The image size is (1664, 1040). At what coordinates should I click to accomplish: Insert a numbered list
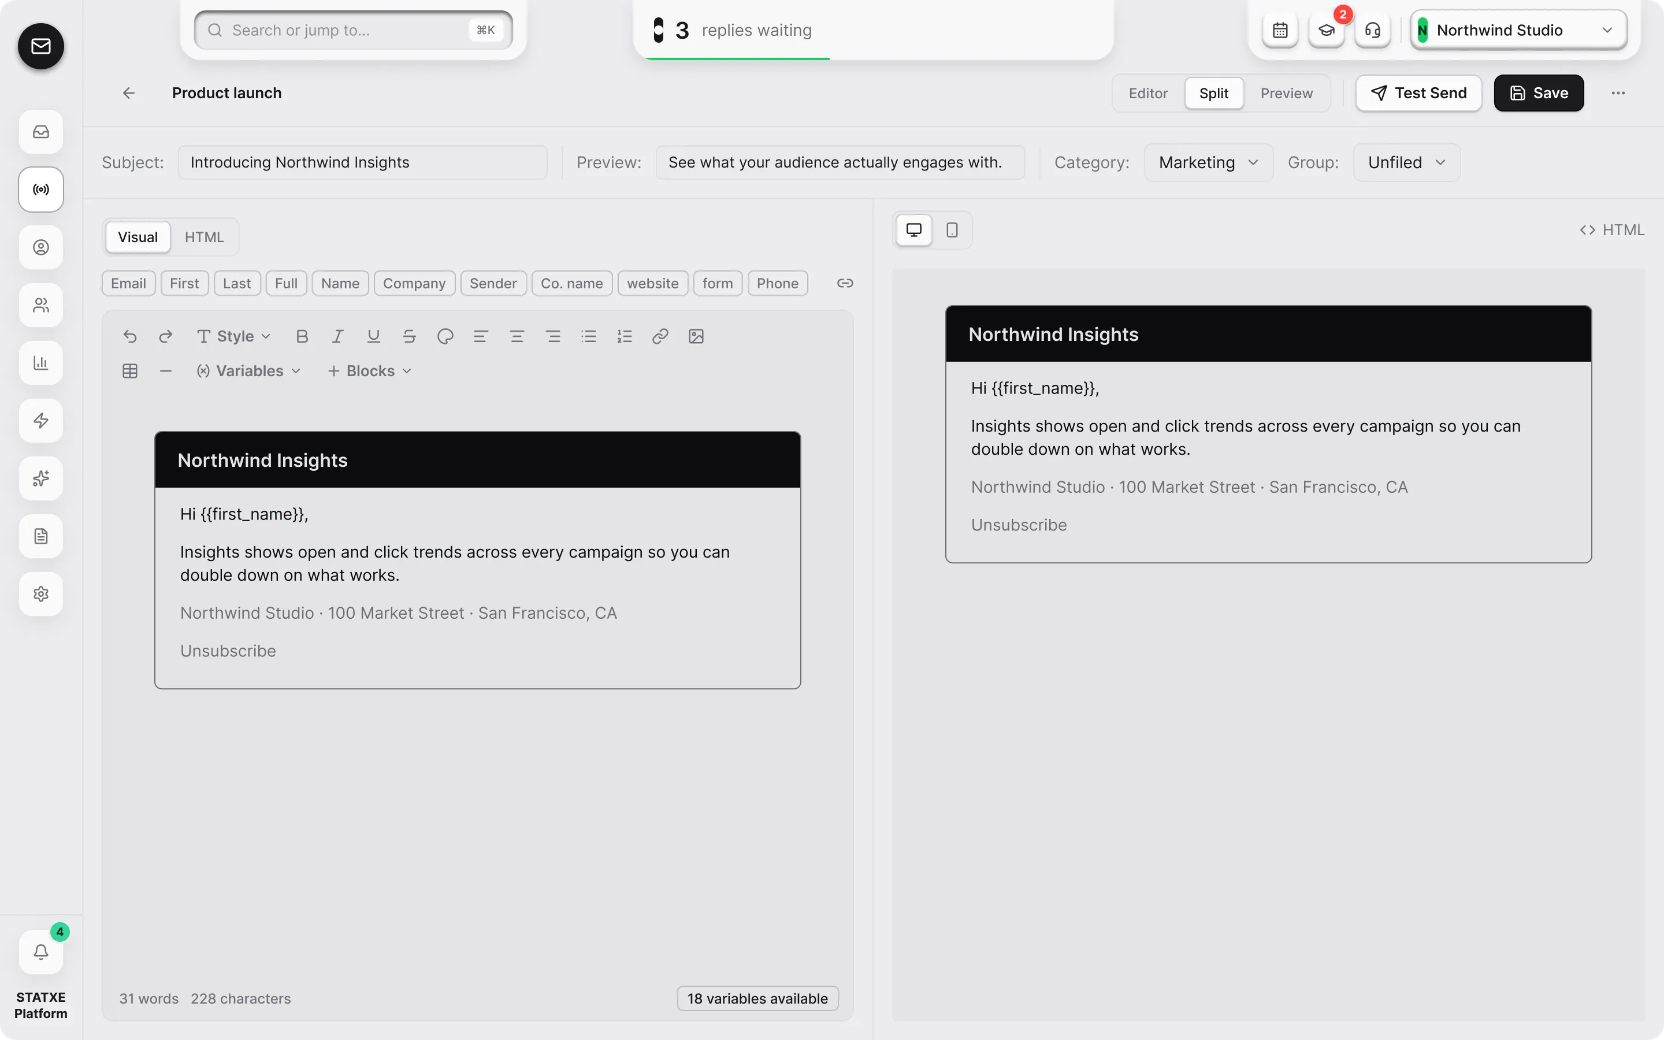tap(625, 336)
